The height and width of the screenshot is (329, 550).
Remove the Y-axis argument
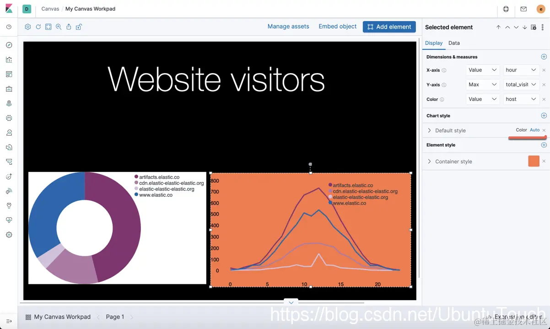(x=544, y=85)
